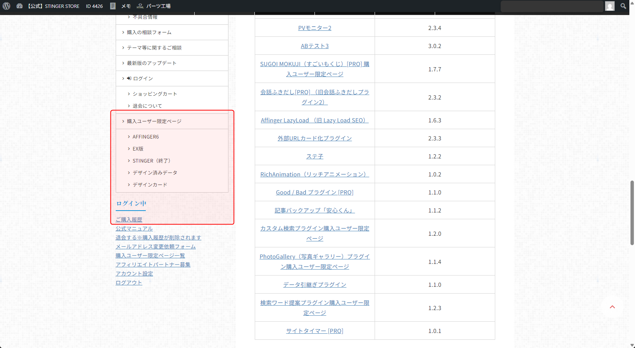Open the メモ admin bar item
635x348 pixels.
[x=126, y=6]
